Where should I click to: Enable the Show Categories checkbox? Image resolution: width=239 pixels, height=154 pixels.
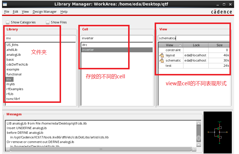(x=7, y=22)
